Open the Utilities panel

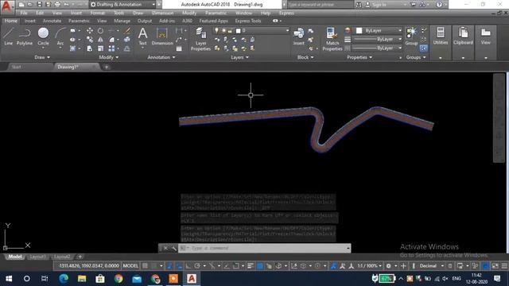coord(441,37)
